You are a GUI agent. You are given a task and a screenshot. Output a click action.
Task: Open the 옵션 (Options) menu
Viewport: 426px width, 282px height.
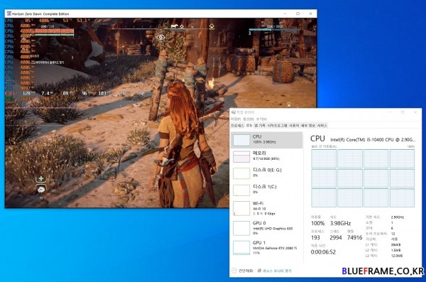coord(248,119)
